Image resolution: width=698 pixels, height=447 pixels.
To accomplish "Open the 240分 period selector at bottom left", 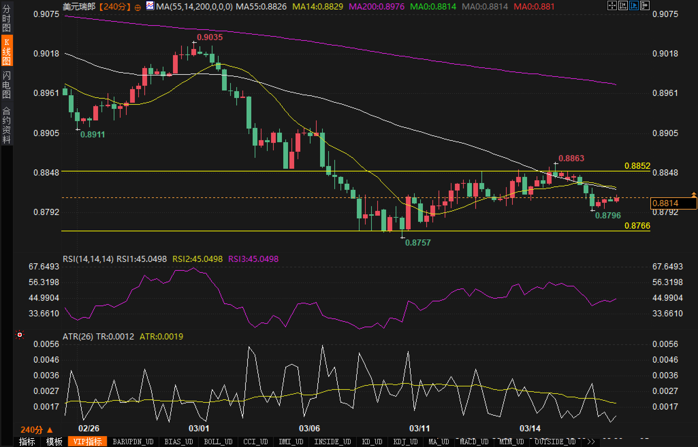I will (36, 430).
